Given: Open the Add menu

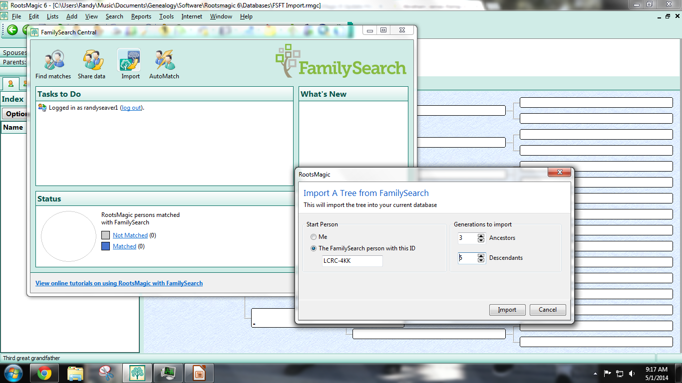Looking at the screenshot, I should (x=72, y=16).
